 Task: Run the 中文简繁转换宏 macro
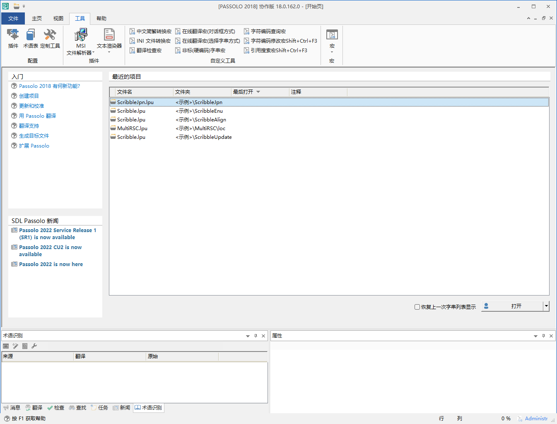pos(150,31)
